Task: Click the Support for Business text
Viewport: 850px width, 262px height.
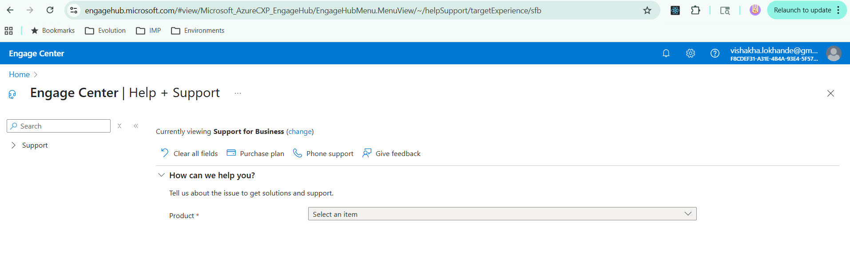Action: click(x=249, y=132)
